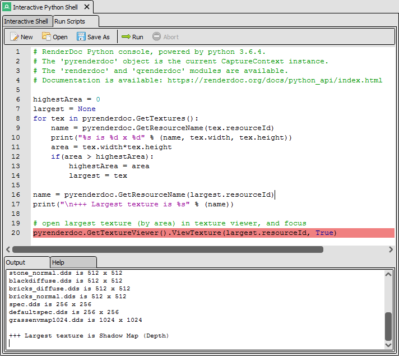Screen dimensions: 399x356
Task: Click the 'largest = None' code line
Action: click(64, 109)
